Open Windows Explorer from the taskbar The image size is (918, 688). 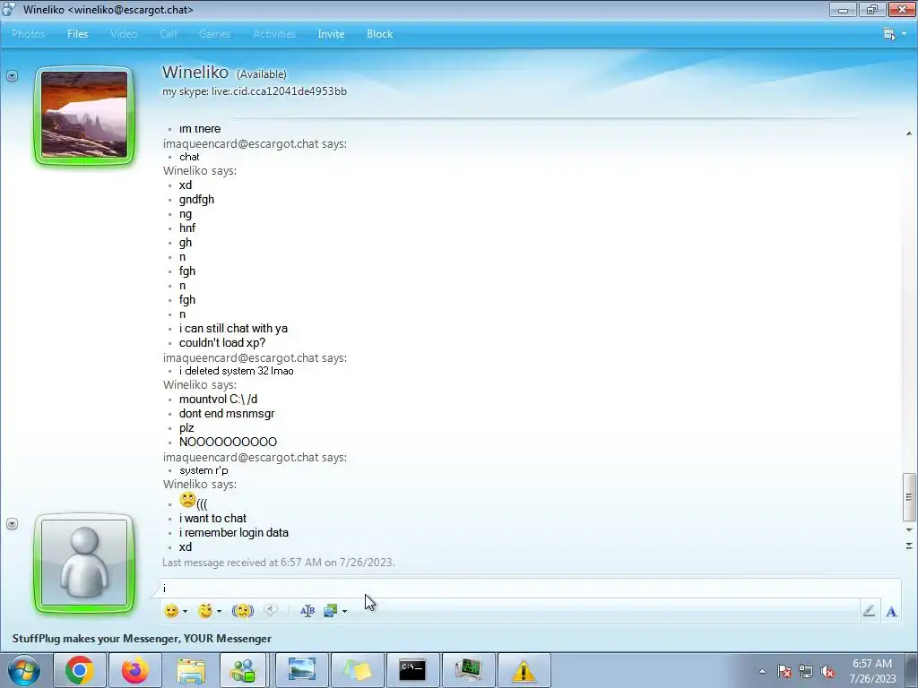click(191, 670)
